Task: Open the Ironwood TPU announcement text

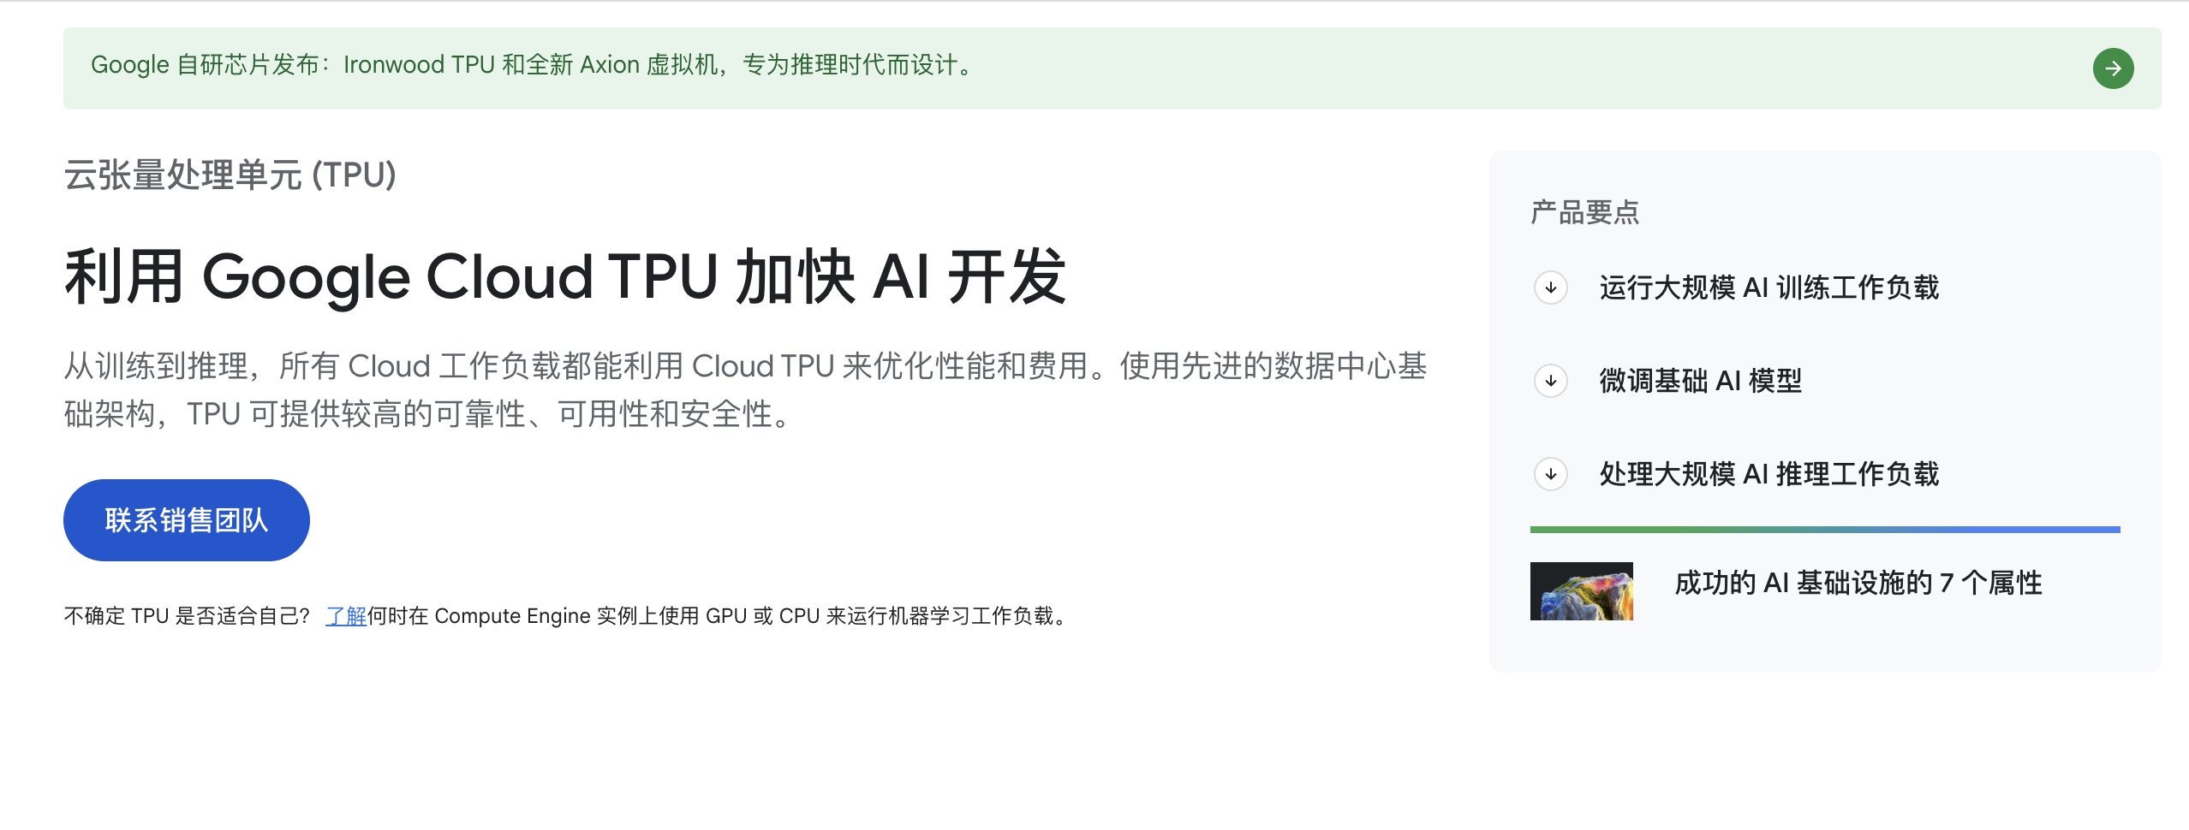Action: [x=531, y=65]
